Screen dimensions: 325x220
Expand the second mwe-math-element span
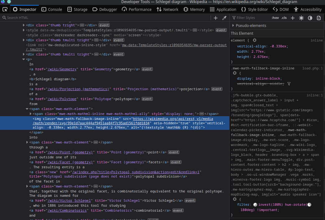[x=27, y=142]
